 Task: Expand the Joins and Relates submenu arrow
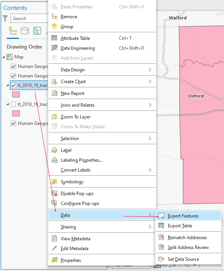click(150, 105)
